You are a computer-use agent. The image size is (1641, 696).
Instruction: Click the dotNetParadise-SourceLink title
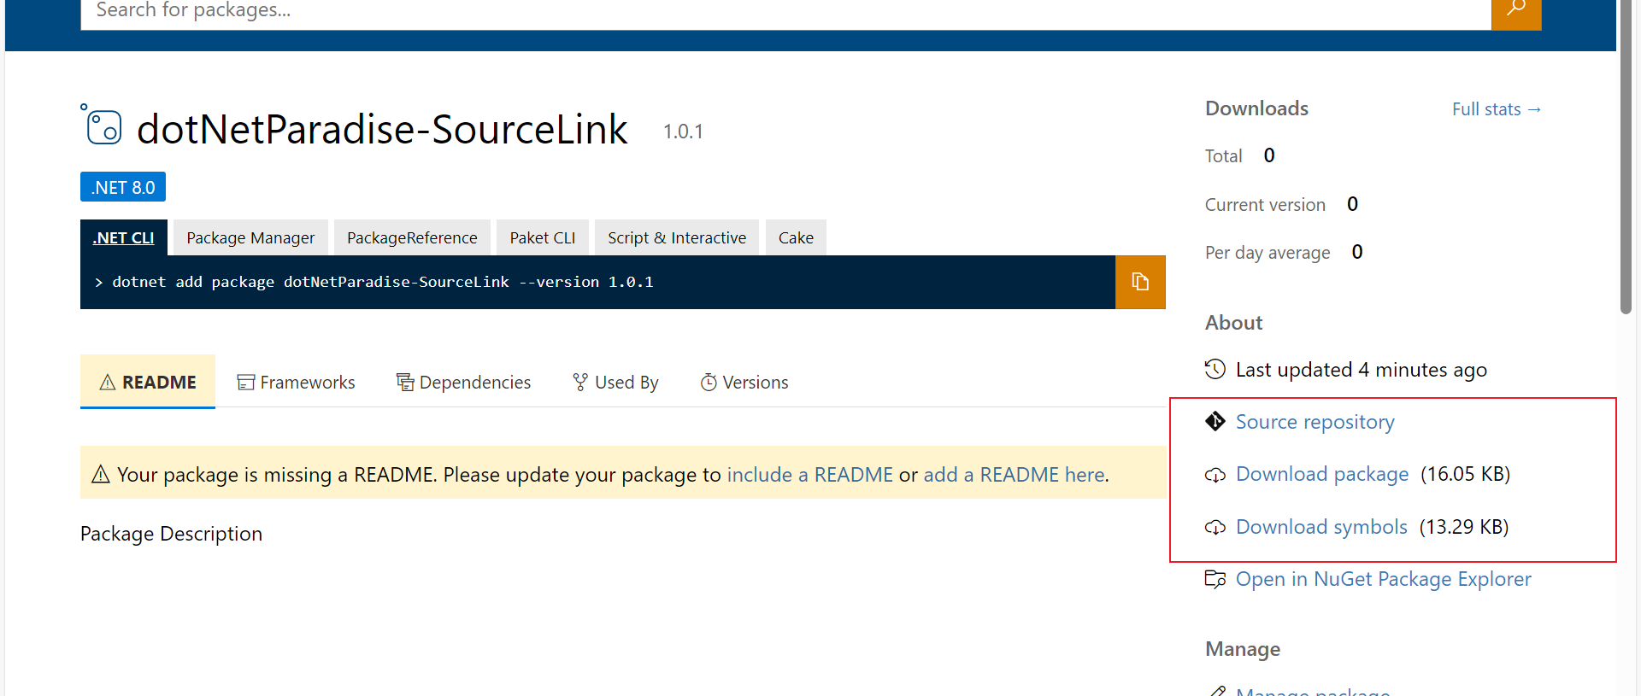(382, 129)
